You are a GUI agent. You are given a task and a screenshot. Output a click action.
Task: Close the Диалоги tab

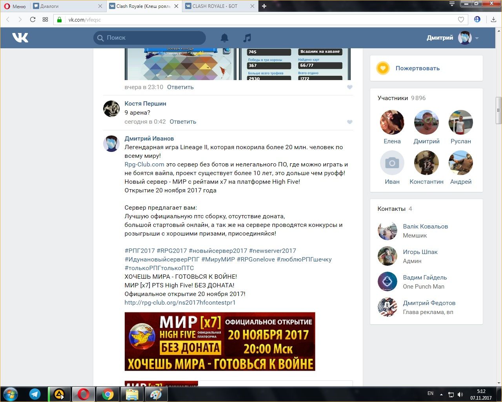[100, 6]
